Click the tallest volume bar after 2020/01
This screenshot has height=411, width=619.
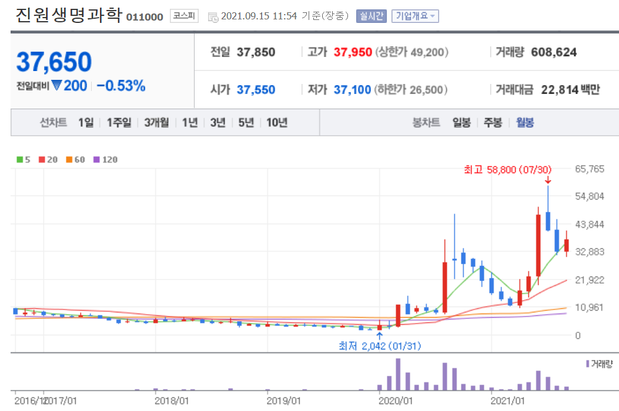coord(398,375)
